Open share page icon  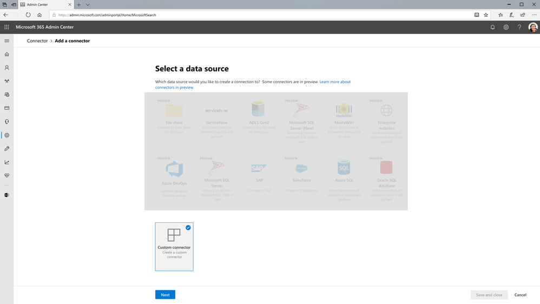(x=523, y=15)
